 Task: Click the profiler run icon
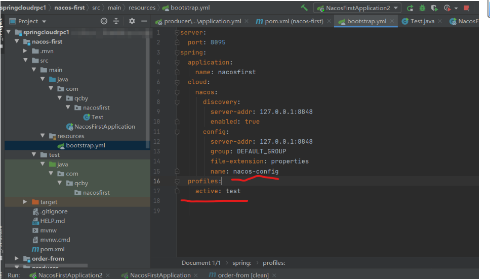click(x=447, y=8)
